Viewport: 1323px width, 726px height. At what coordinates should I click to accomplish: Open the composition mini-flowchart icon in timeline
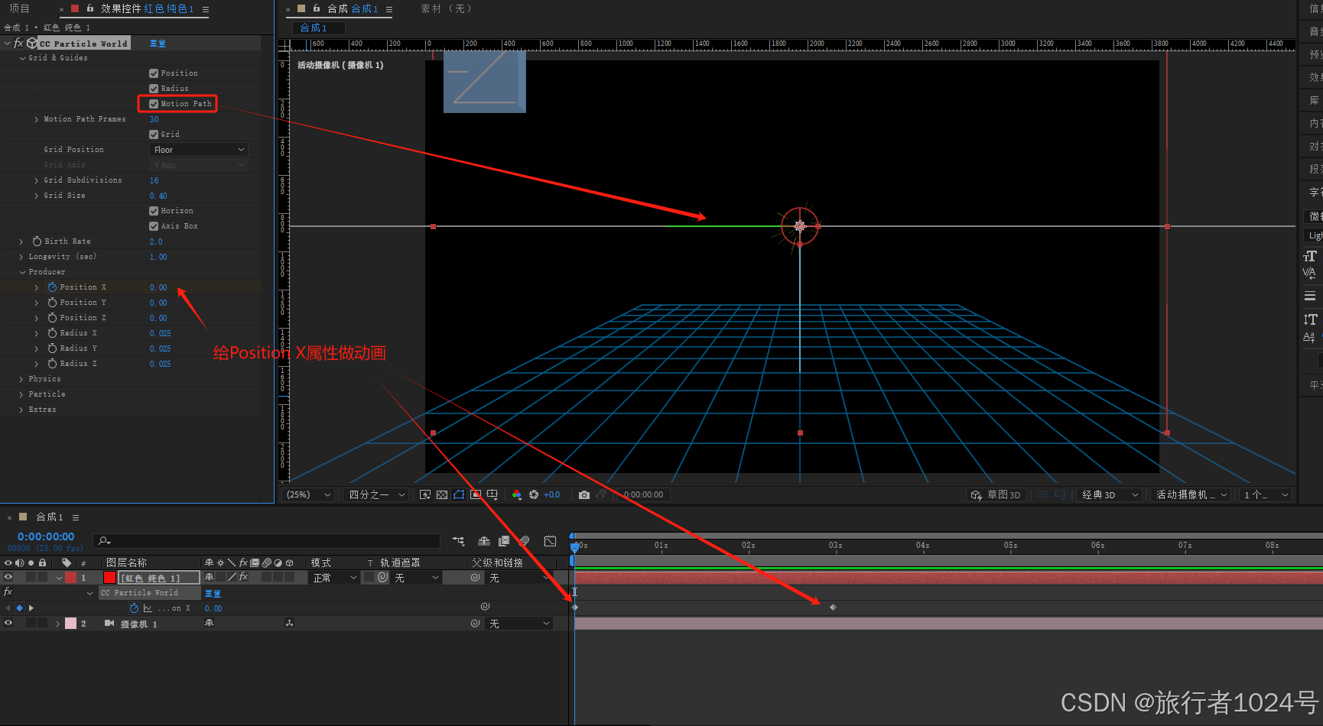pyautogui.click(x=458, y=541)
